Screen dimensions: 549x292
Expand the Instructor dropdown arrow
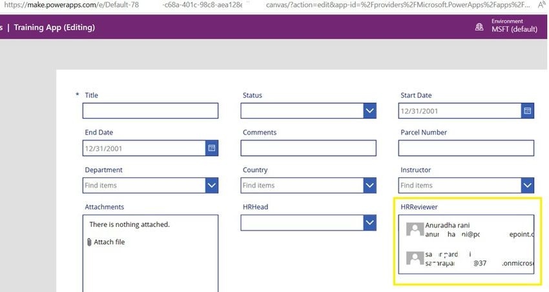pos(527,185)
